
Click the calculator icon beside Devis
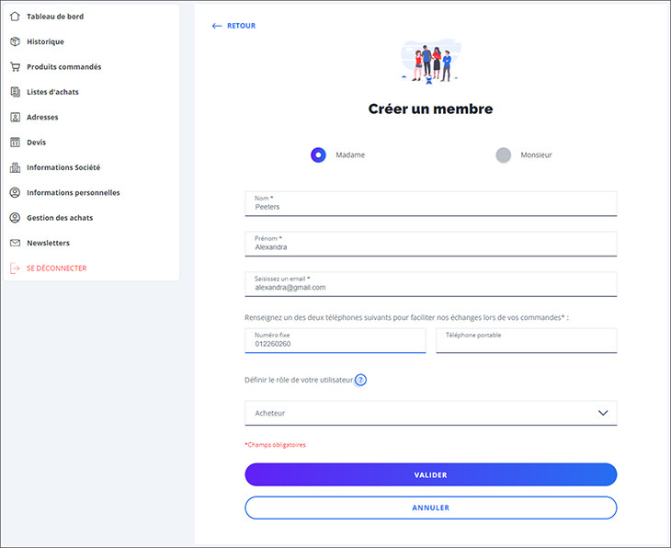tap(15, 143)
